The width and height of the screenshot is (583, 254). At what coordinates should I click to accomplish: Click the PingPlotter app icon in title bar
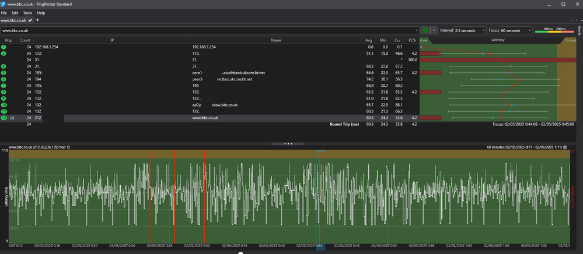tap(4, 4)
